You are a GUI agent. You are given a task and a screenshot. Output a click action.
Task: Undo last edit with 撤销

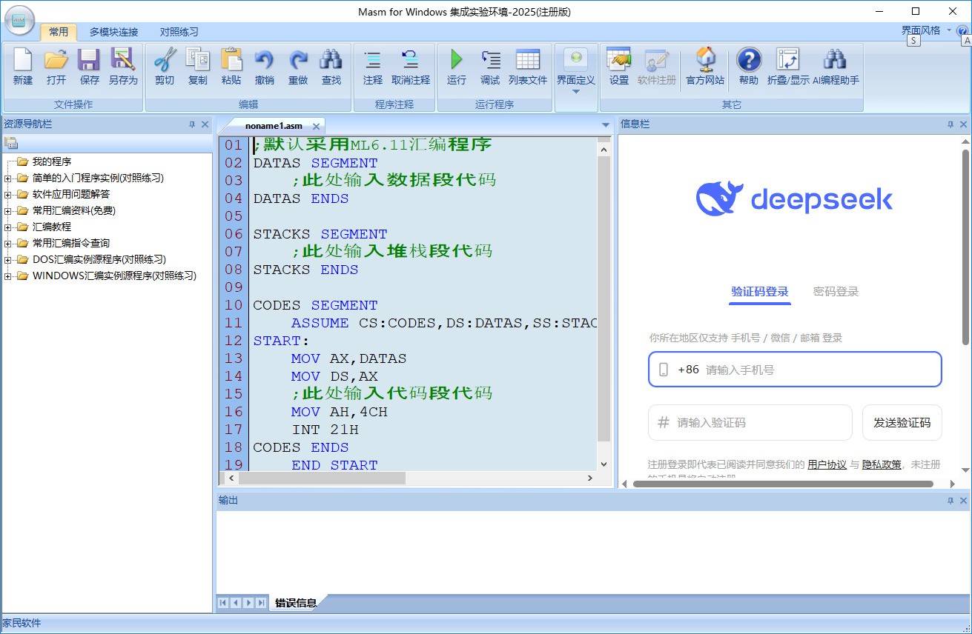click(x=264, y=67)
